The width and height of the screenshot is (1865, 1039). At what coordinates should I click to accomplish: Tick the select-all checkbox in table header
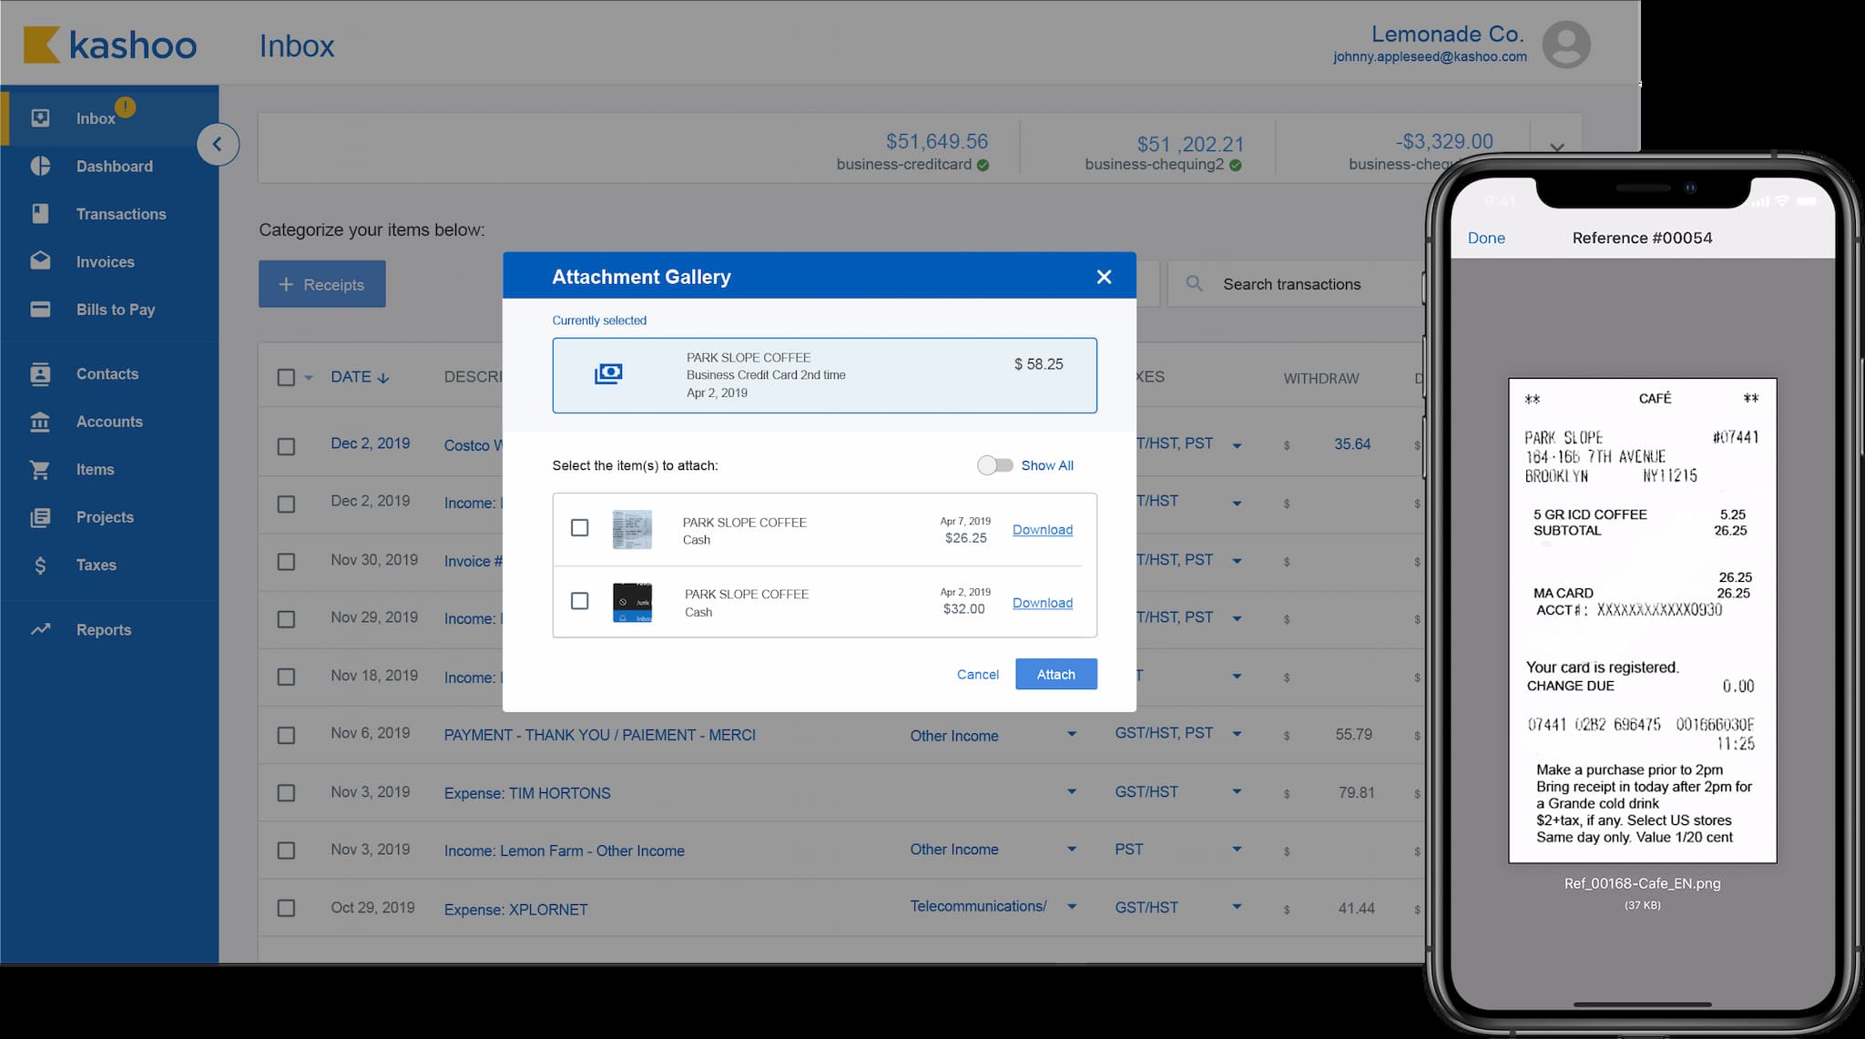tap(286, 377)
